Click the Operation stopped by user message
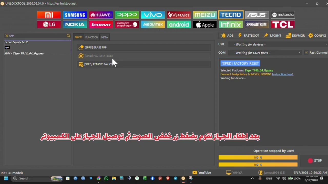 [x=274, y=151]
